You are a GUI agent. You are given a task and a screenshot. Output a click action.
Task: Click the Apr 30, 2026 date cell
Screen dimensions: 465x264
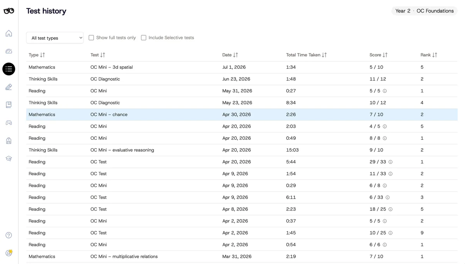point(237,115)
